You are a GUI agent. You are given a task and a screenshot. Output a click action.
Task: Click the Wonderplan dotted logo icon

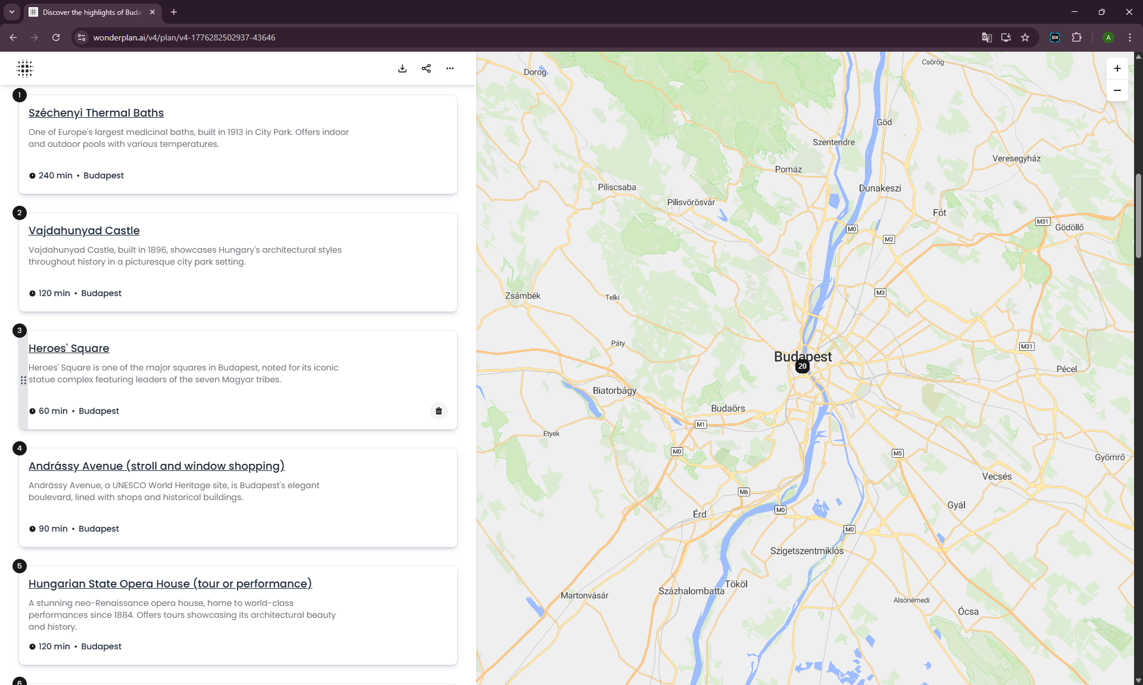point(24,68)
